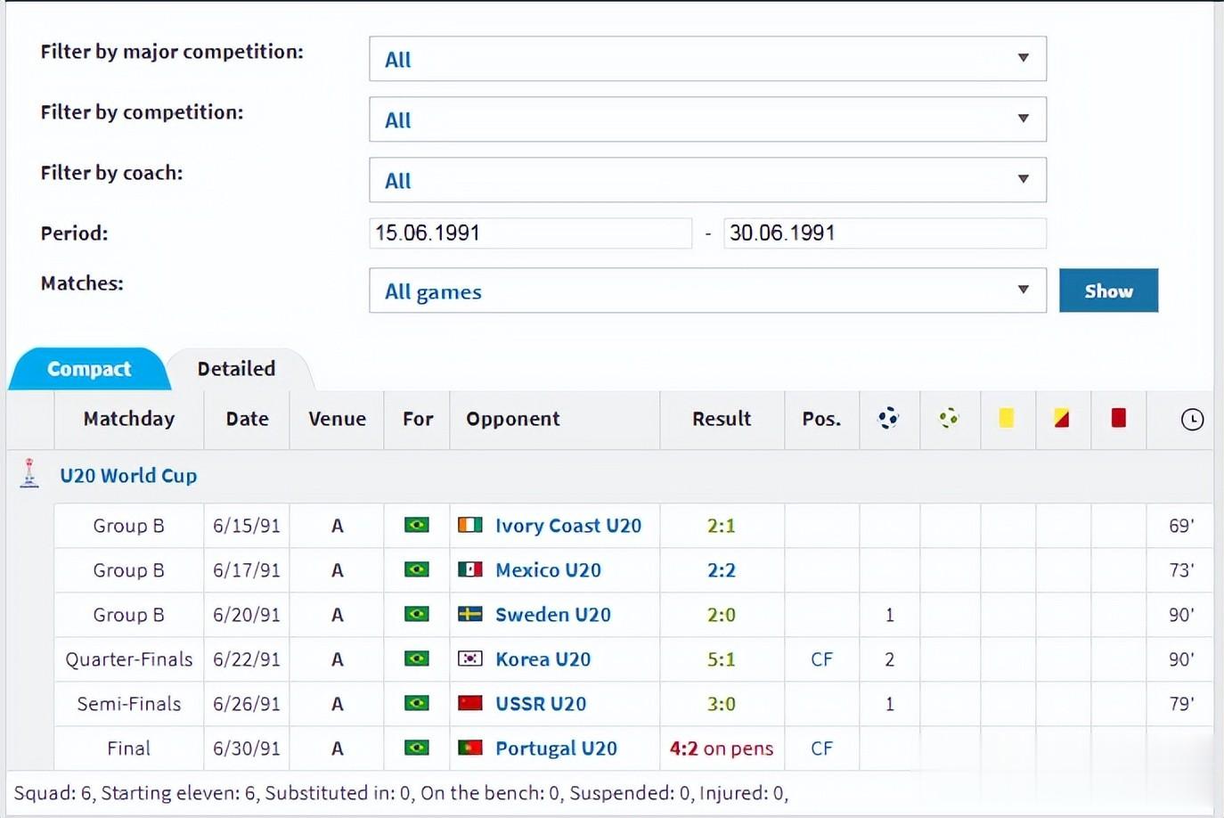
Task: Open the Matches All games dropdown
Action: (x=707, y=290)
